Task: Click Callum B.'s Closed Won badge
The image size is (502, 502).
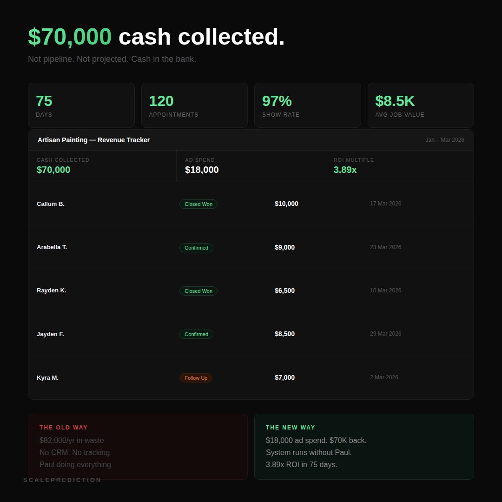Action: (198, 204)
